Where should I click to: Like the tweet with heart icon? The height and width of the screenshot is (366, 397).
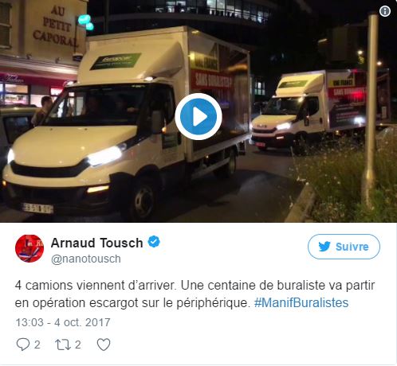104,345
